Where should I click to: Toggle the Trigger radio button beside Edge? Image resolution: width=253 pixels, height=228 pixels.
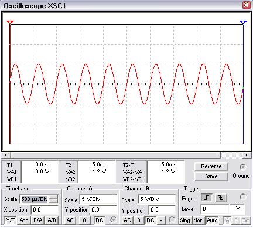(243, 197)
